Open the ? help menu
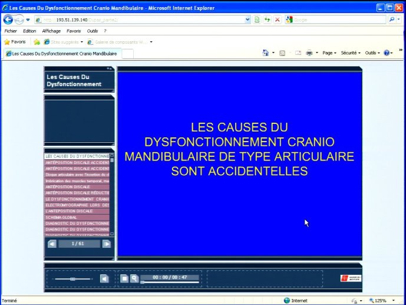Viewport: 406px width, 305px height. point(105,31)
